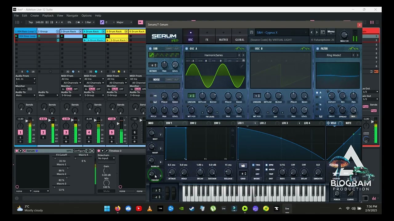Open the Ableton Playback menu
The width and height of the screenshot is (394, 221).
(x=48, y=15)
